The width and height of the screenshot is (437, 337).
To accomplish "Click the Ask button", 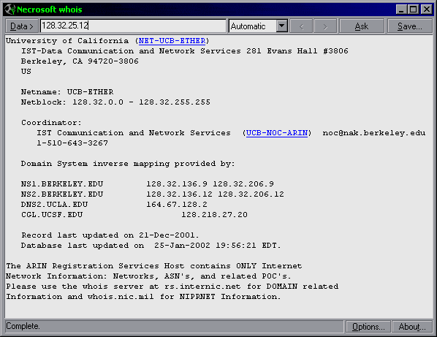I will click(x=362, y=26).
